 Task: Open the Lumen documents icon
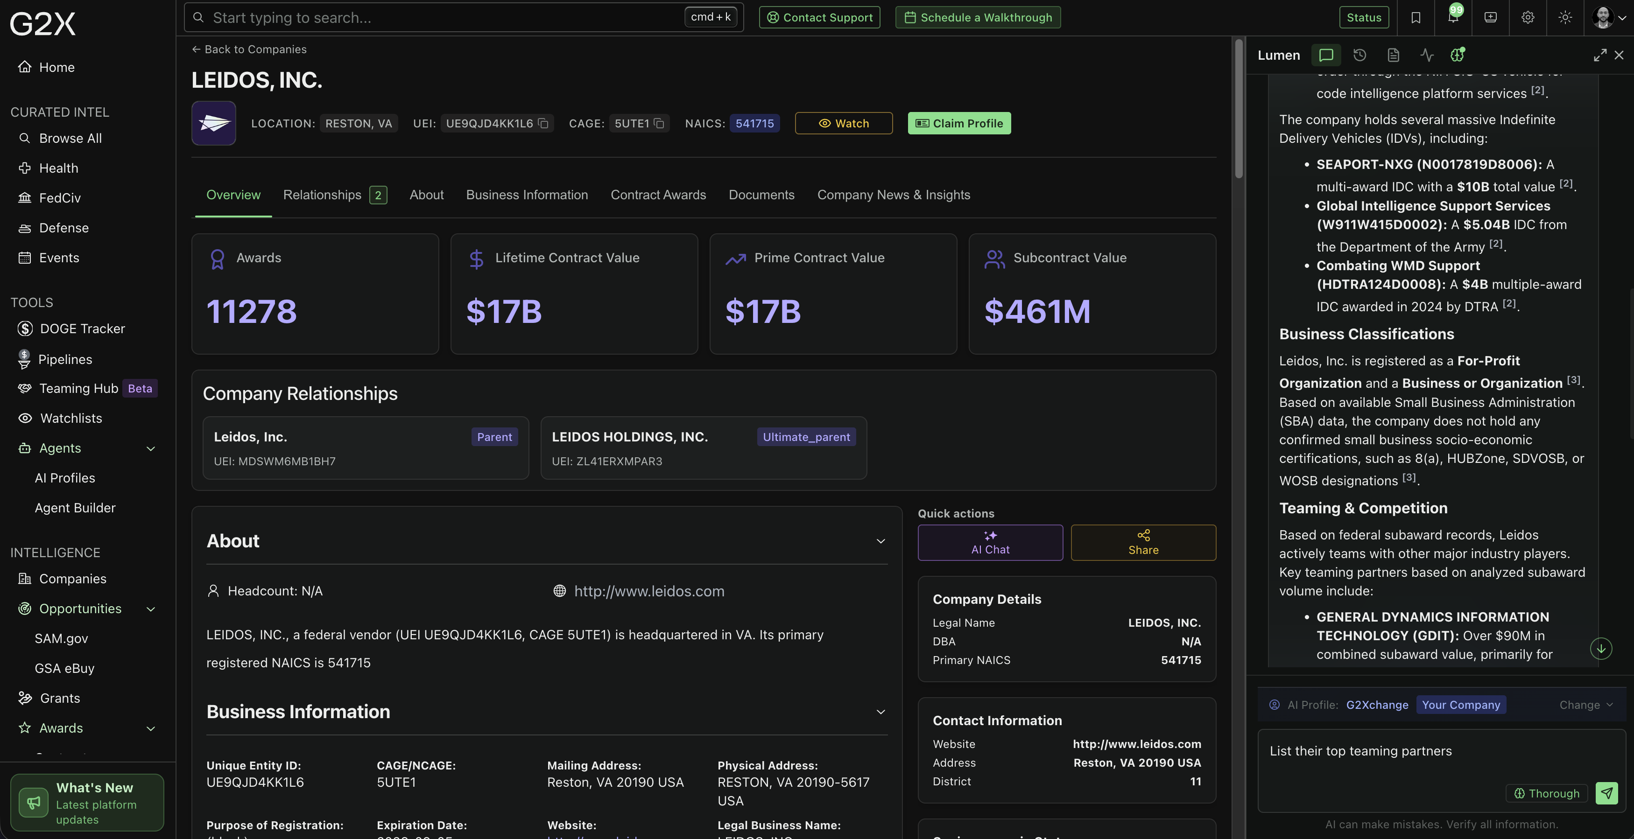tap(1394, 55)
